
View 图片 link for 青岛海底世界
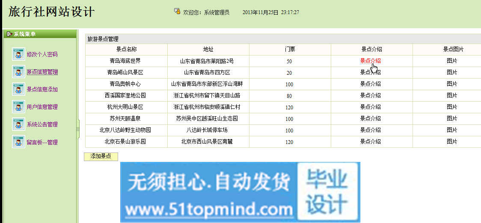[x=452, y=61]
